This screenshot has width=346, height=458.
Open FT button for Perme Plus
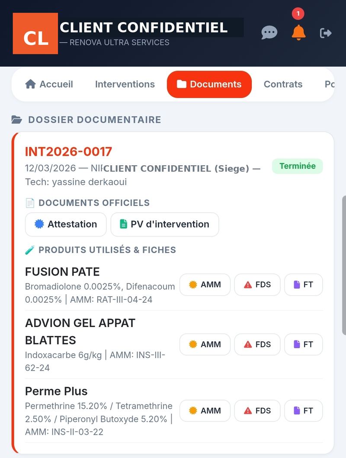coord(303,411)
